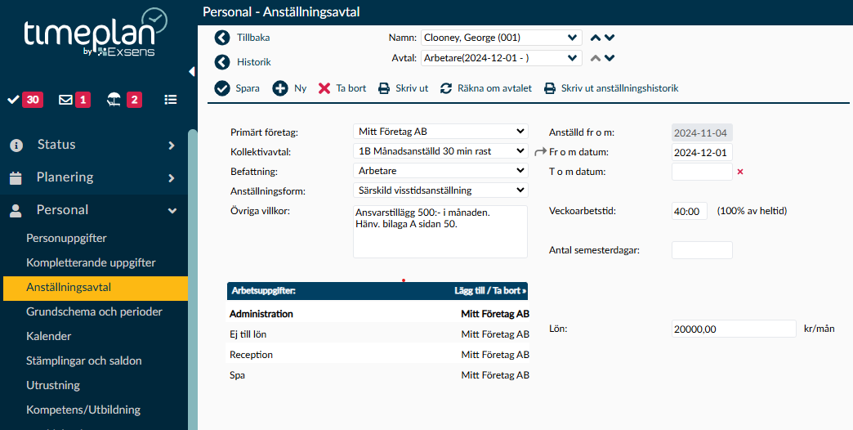Viewport: 853px width, 430px height.
Task: Click Lägg till / Ta bort link
Action: coord(490,291)
